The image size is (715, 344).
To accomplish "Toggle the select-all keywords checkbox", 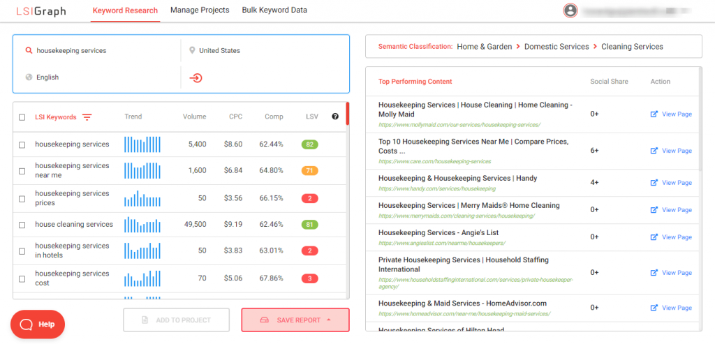I will [22, 117].
